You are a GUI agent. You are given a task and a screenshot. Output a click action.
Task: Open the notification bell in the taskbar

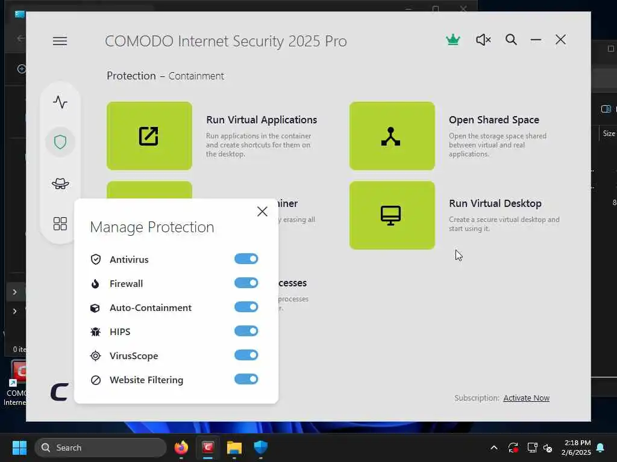[600, 448]
